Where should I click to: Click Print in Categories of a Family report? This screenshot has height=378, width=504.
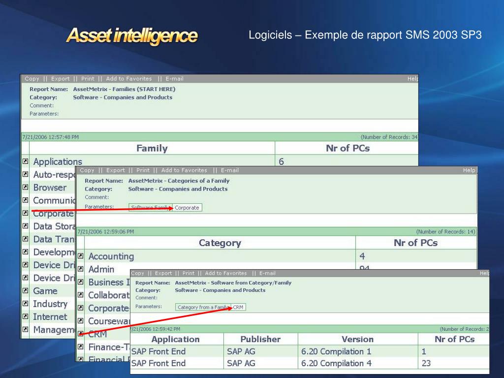pyautogui.click(x=143, y=170)
